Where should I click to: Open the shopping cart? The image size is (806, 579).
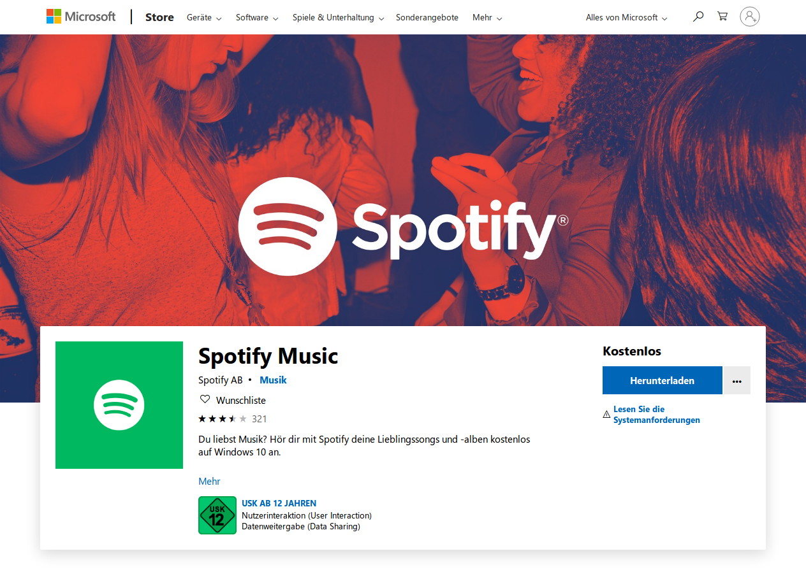(x=722, y=17)
